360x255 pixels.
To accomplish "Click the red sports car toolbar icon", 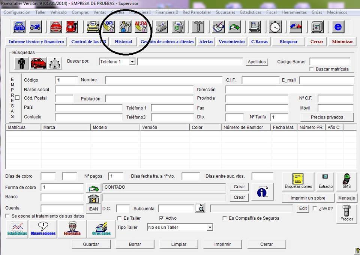I will (x=72, y=27).
